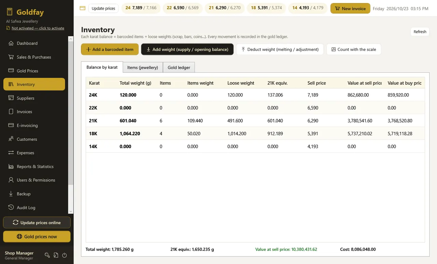Click the 862,680.00 value at sell price cell

[x=358, y=95]
